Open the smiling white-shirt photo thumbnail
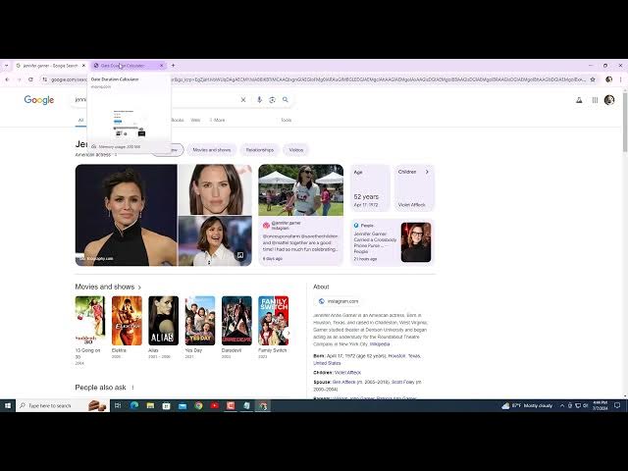 (215, 241)
